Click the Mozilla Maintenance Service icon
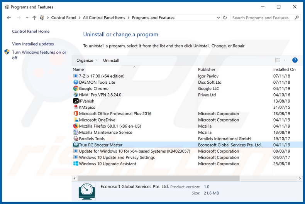The width and height of the screenshot is (305, 204). tap(76, 132)
